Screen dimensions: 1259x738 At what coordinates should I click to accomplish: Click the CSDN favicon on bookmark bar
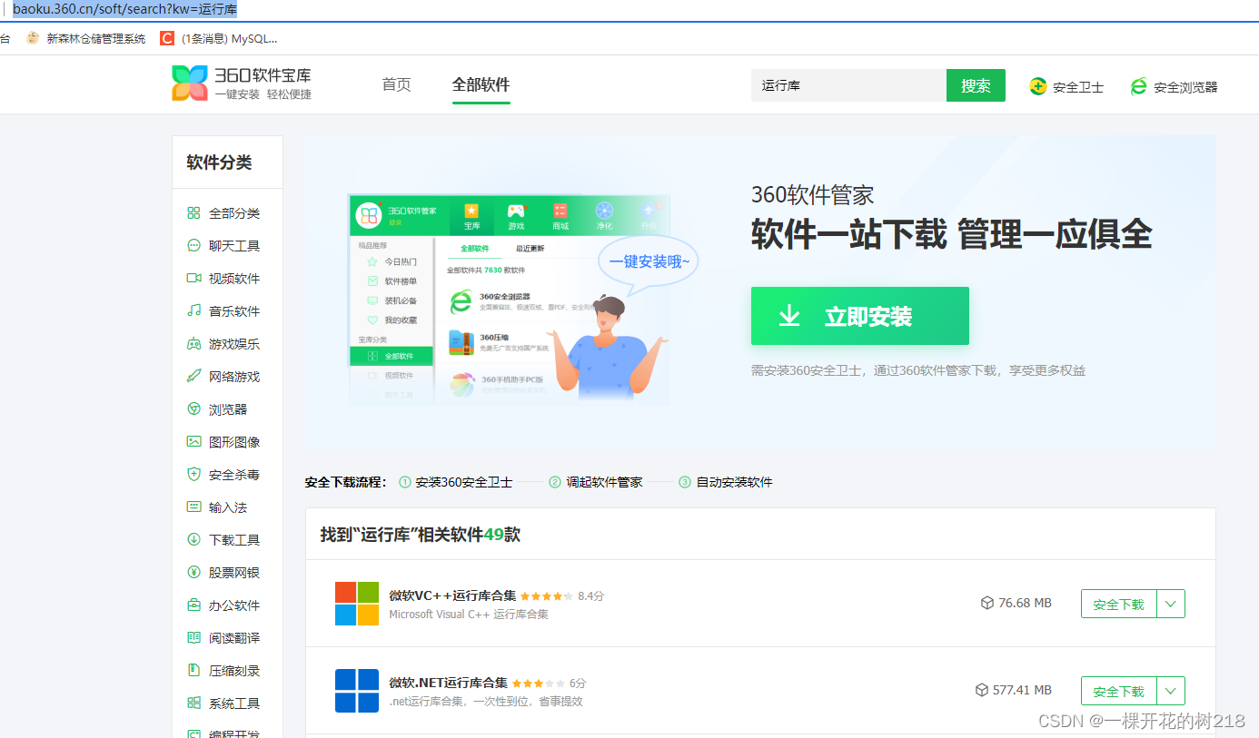pos(166,38)
